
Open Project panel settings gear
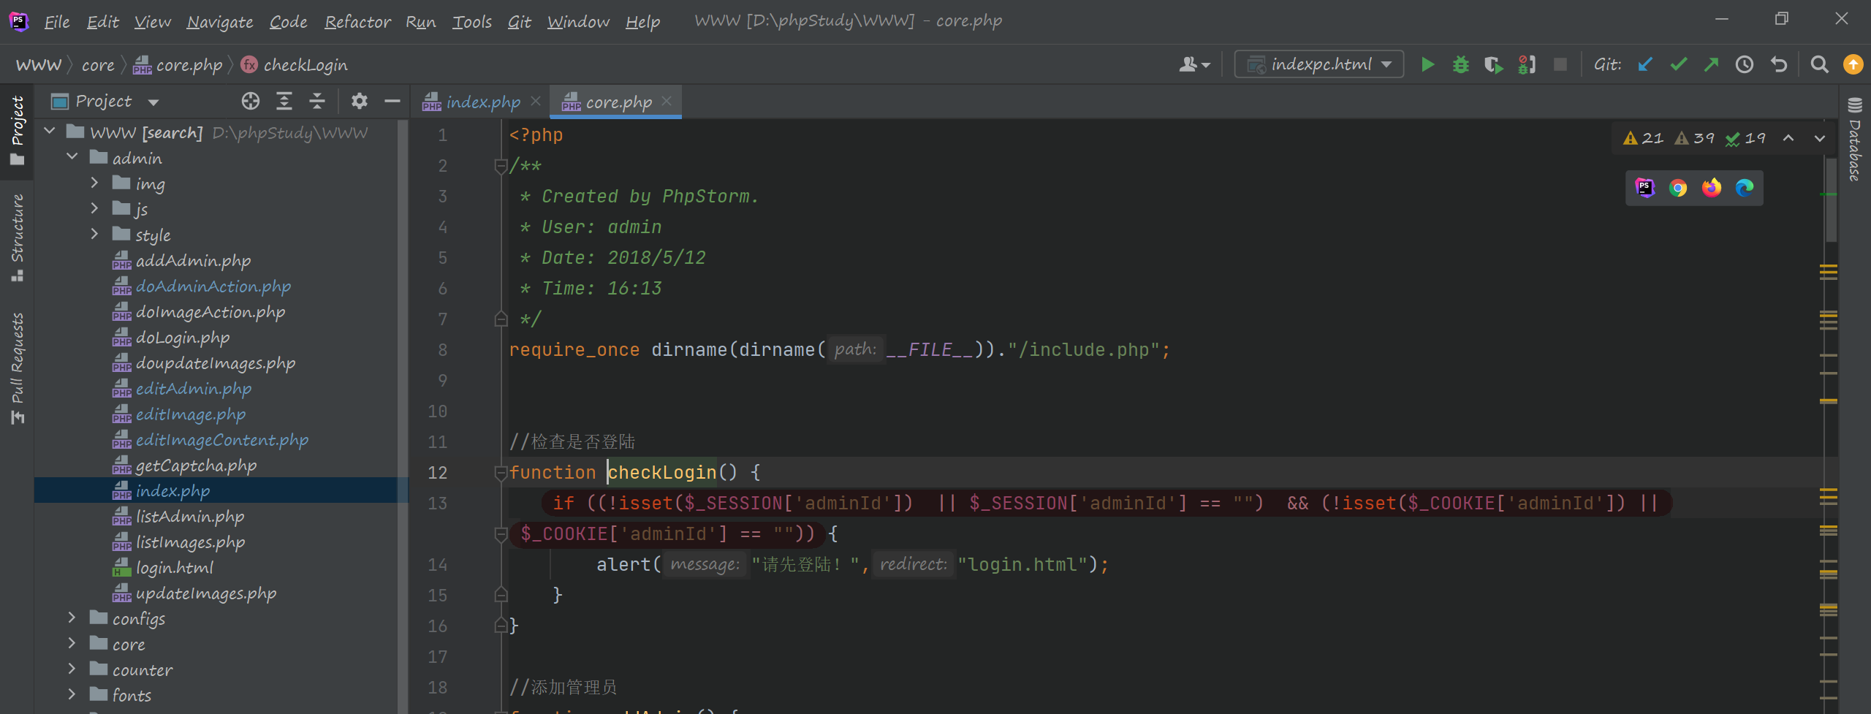[359, 101]
